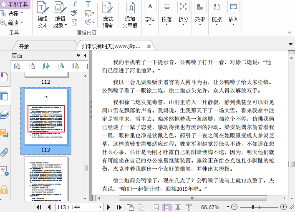
Task: Switch to single page view mode
Action: click(156, 207)
